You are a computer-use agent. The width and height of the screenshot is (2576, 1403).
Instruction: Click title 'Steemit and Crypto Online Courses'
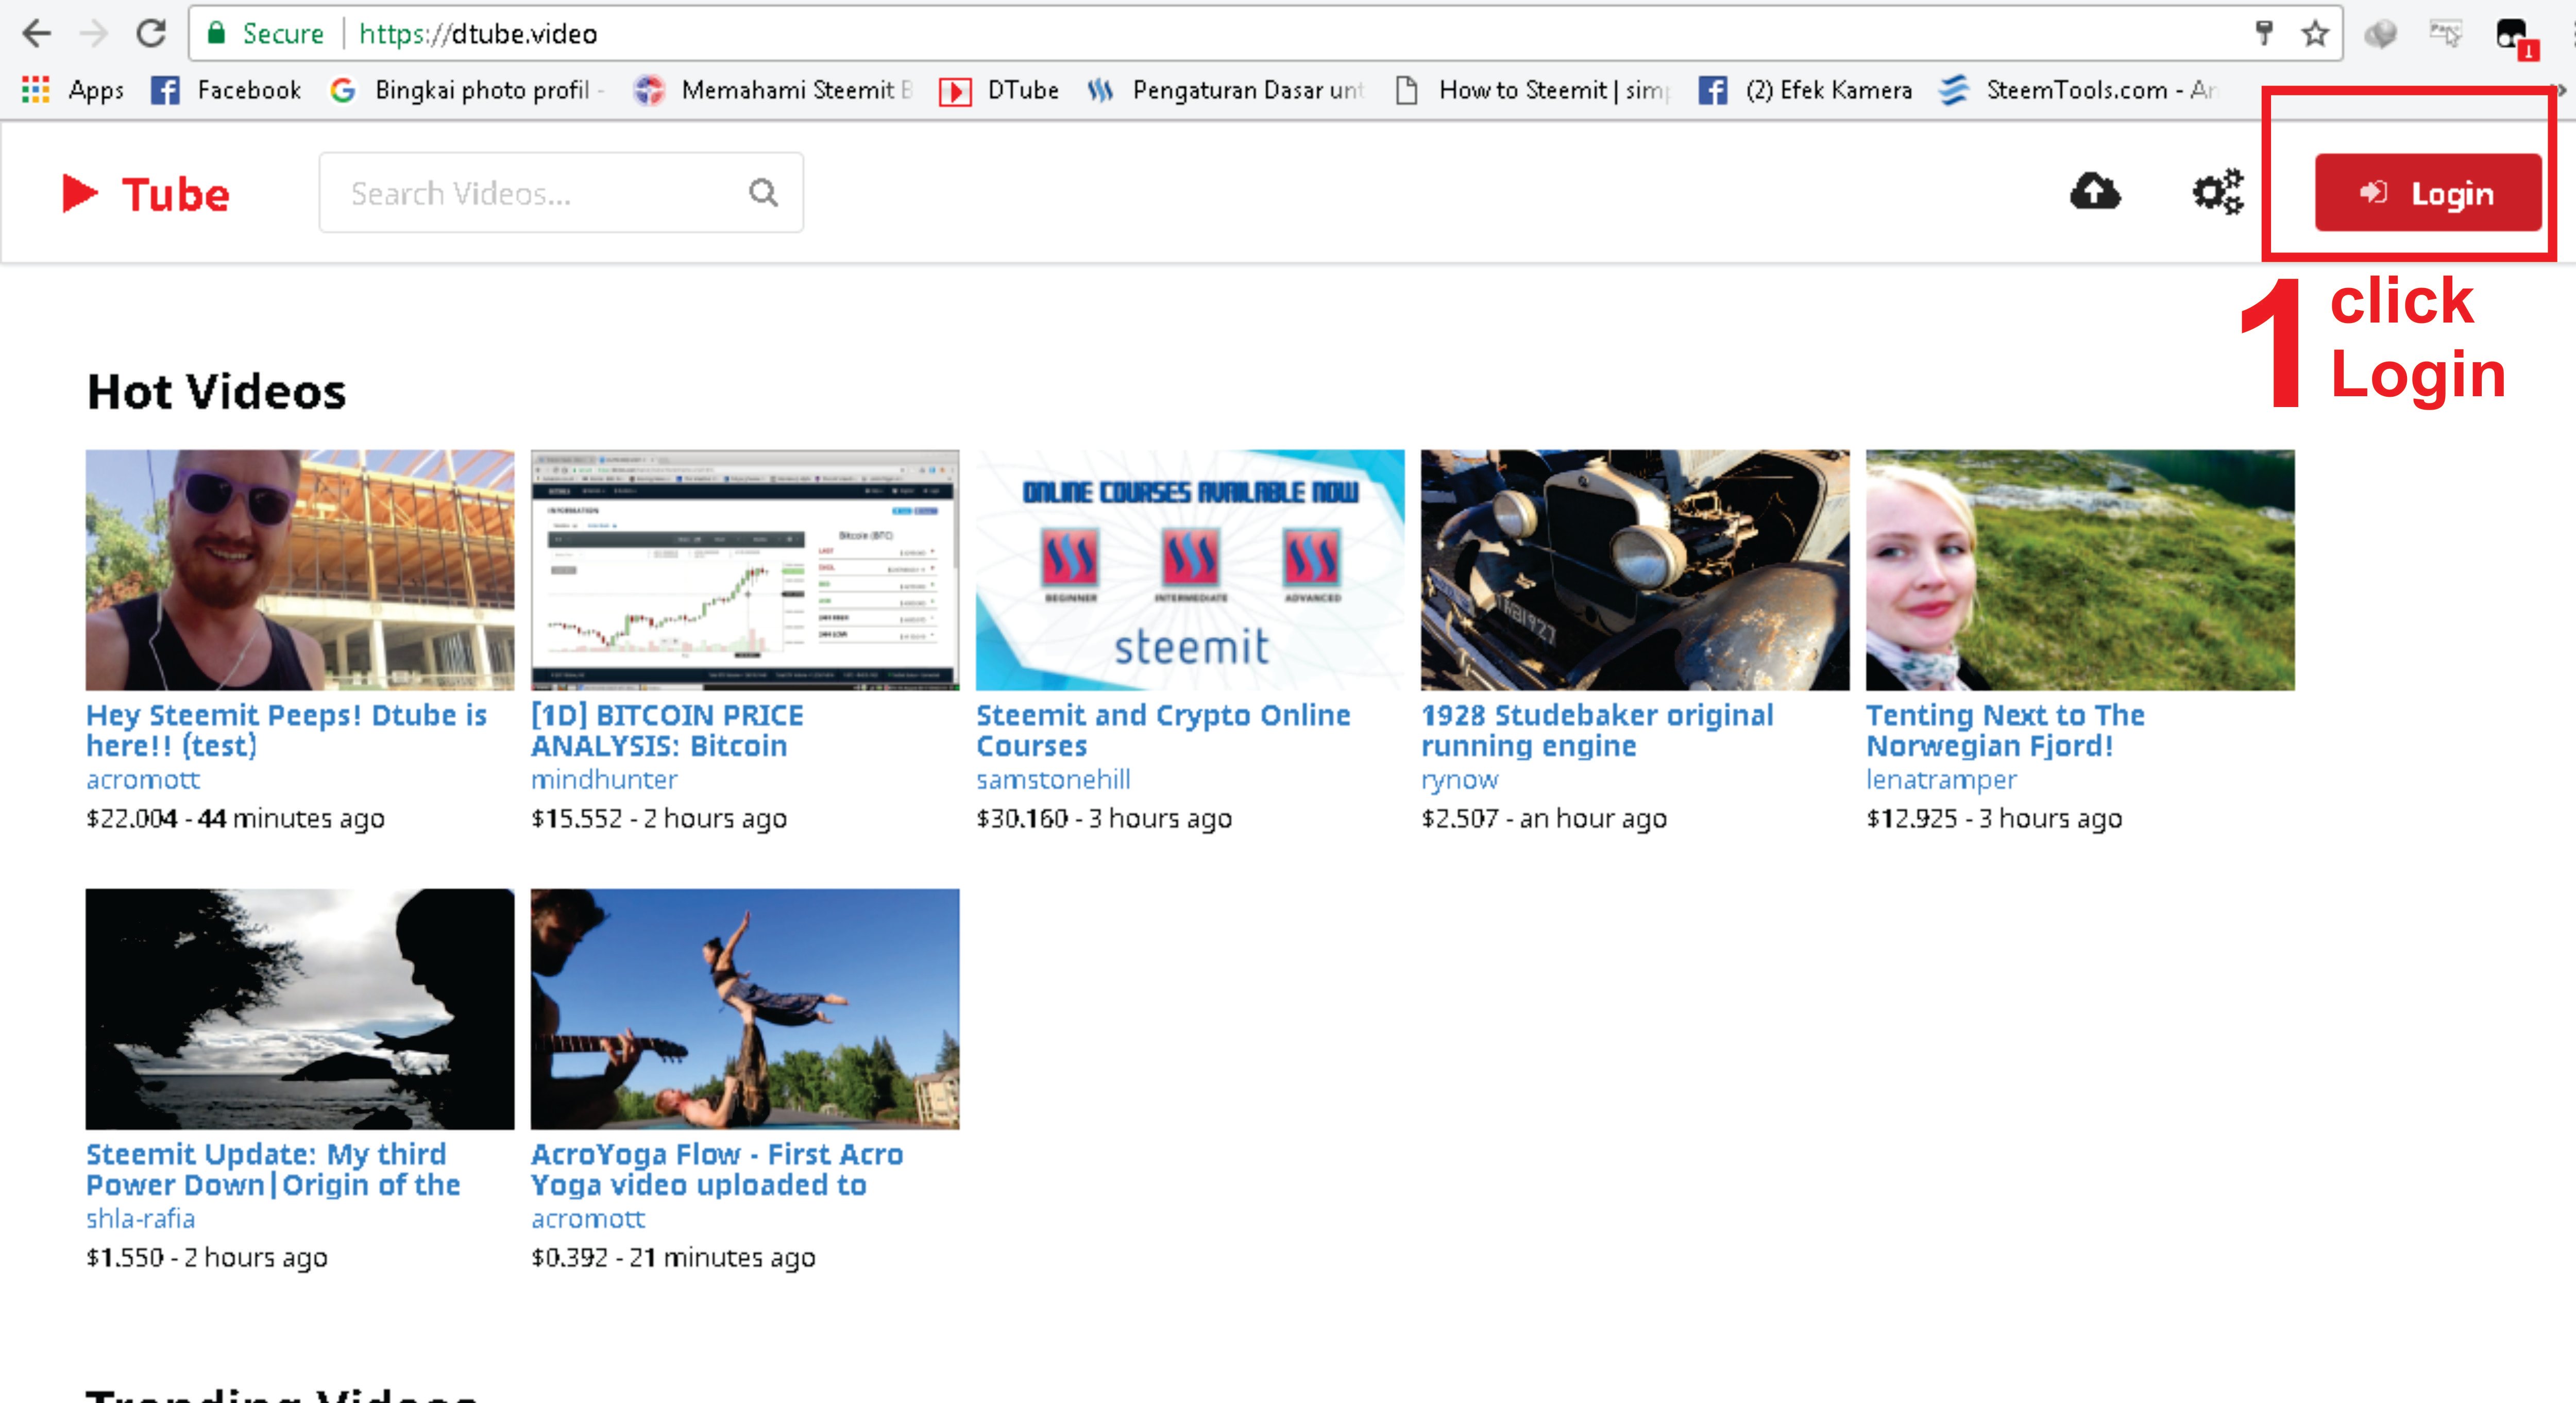(x=1163, y=731)
